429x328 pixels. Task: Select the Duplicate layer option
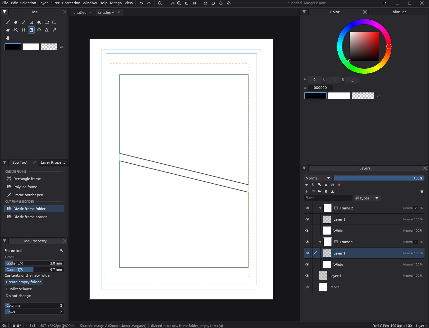click(19, 289)
